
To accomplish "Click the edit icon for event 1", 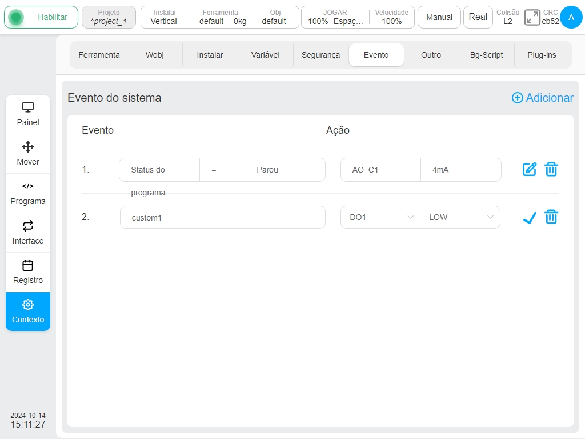I will click(530, 169).
